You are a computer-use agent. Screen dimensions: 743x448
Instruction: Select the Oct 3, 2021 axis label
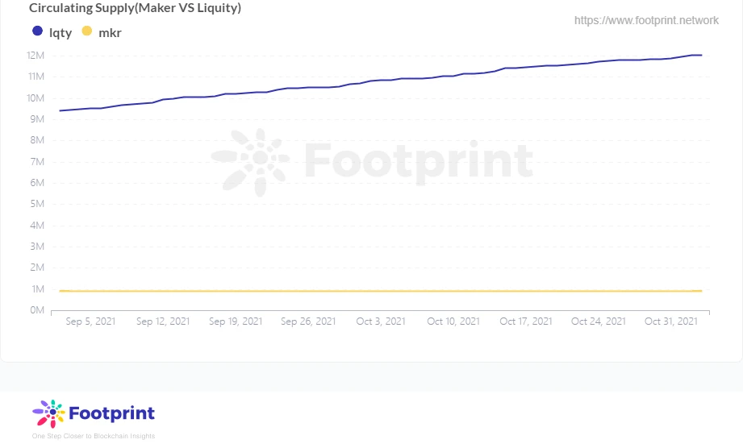point(381,321)
